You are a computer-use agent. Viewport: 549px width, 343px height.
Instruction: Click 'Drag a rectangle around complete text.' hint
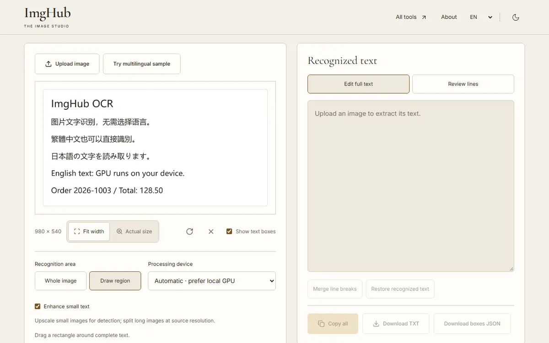click(82, 335)
